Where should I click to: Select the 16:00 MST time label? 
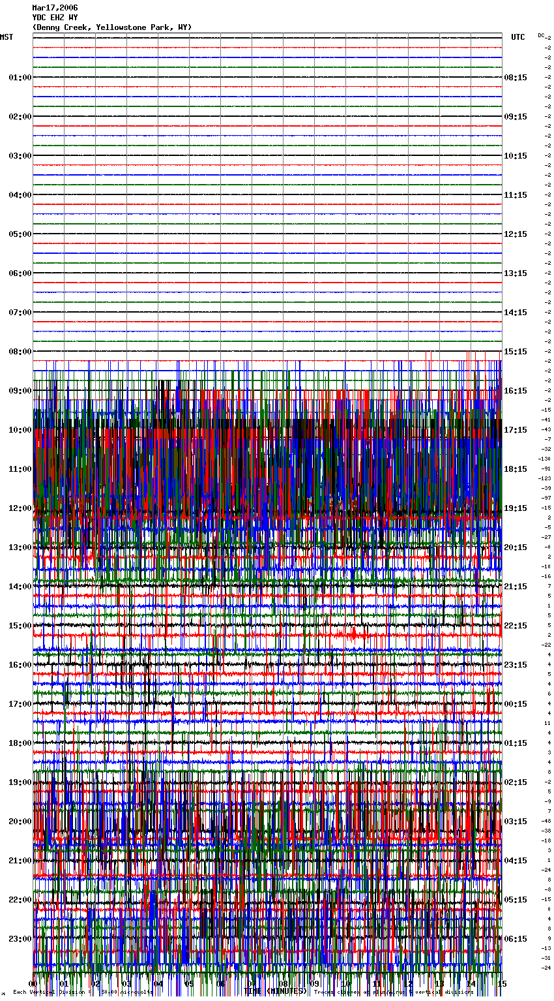click(20, 665)
